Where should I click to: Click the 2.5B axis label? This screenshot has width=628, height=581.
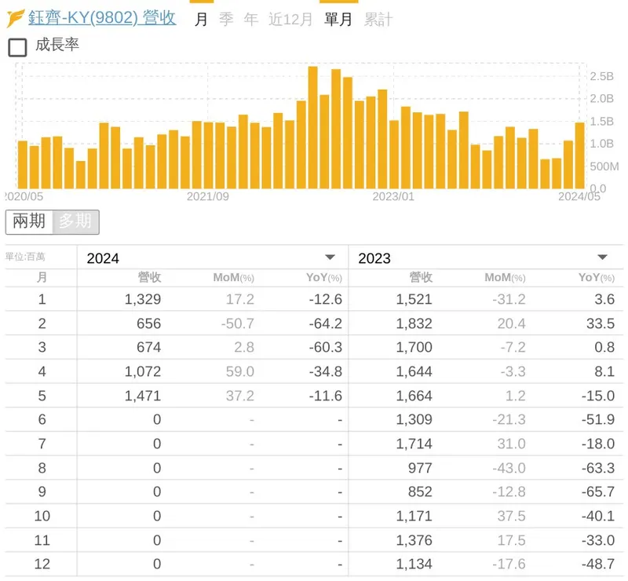coord(601,76)
